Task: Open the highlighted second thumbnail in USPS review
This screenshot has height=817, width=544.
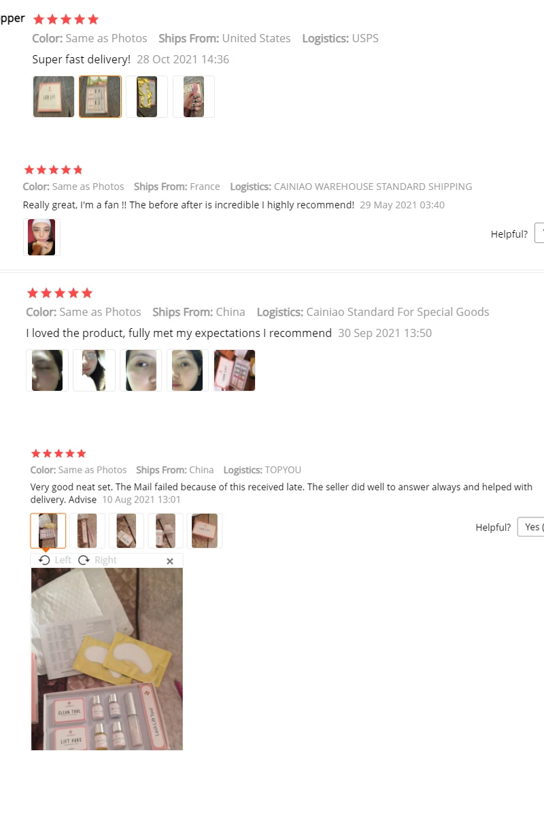Action: pyautogui.click(x=101, y=97)
